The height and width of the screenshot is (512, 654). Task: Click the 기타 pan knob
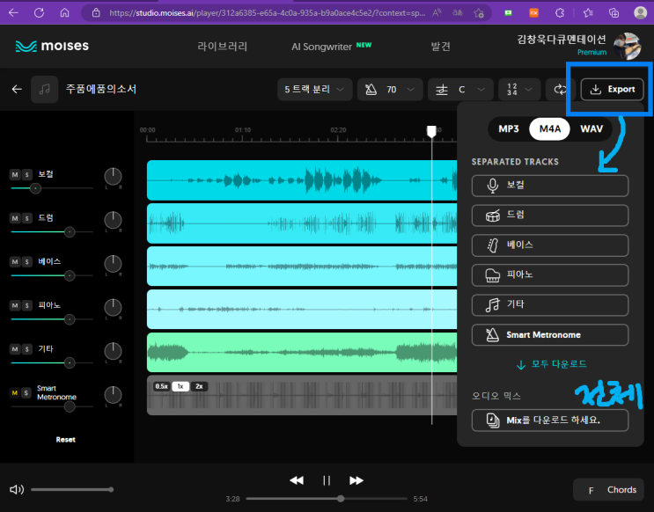113,351
